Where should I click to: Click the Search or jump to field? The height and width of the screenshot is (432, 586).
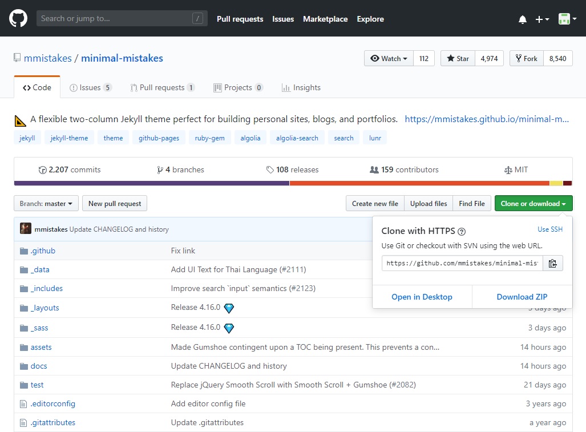[x=114, y=18]
